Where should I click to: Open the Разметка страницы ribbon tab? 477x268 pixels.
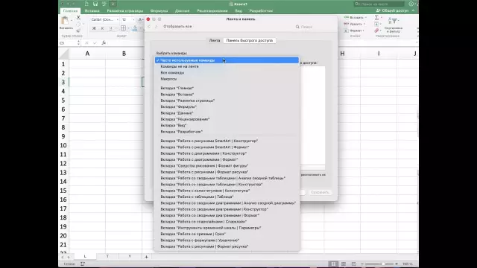[125, 10]
